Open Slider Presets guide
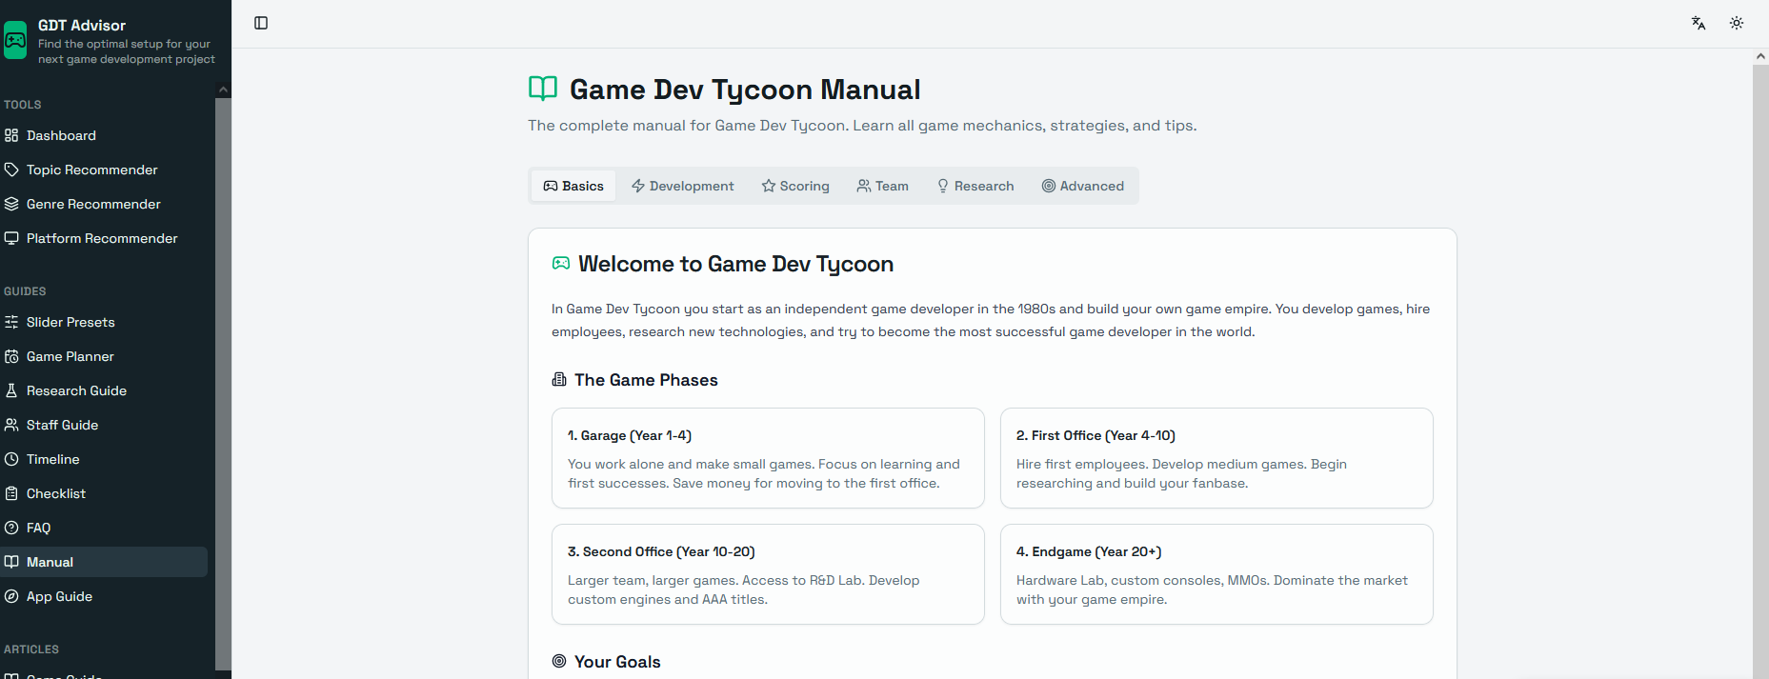The height and width of the screenshot is (679, 1769). pyautogui.click(x=104, y=322)
